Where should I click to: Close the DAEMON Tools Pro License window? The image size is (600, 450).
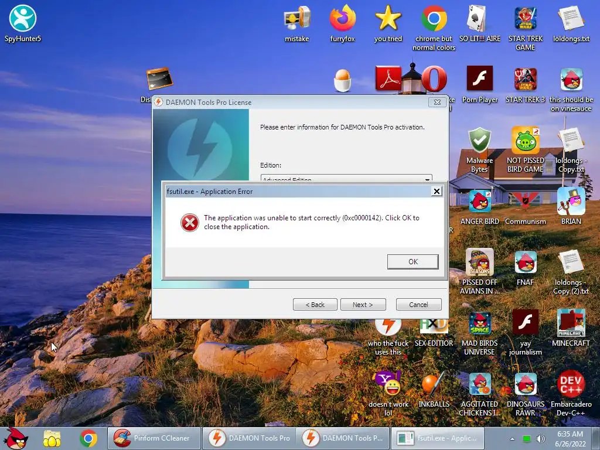[x=437, y=102]
